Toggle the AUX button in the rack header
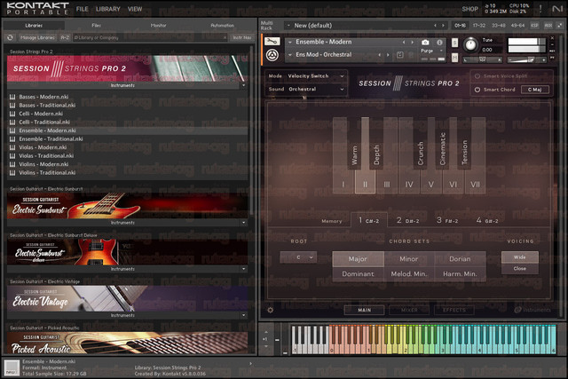Screen dimensions: 568x379 pos(548,26)
